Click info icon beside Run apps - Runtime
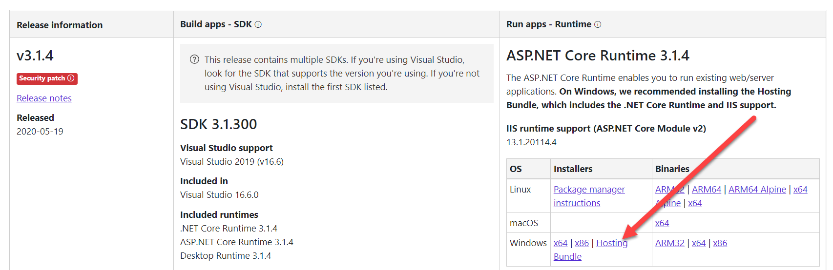The height and width of the screenshot is (270, 833). (598, 24)
